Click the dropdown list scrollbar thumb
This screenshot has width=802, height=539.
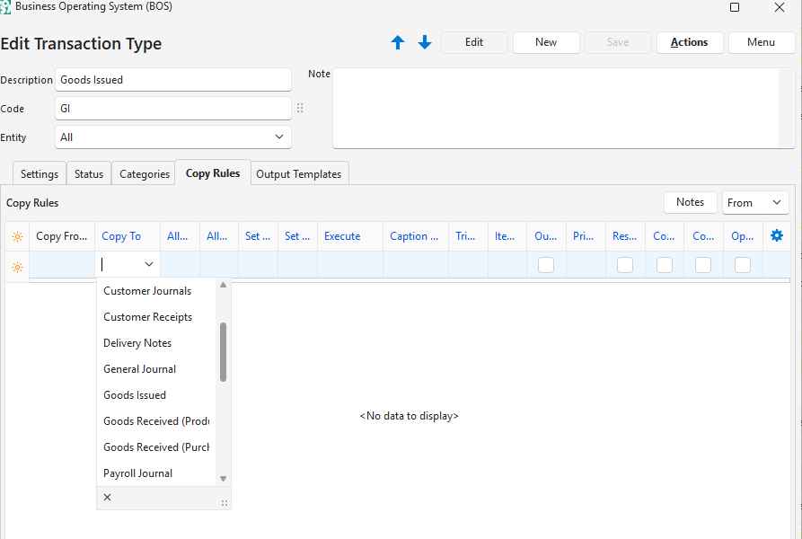pyautogui.click(x=224, y=351)
